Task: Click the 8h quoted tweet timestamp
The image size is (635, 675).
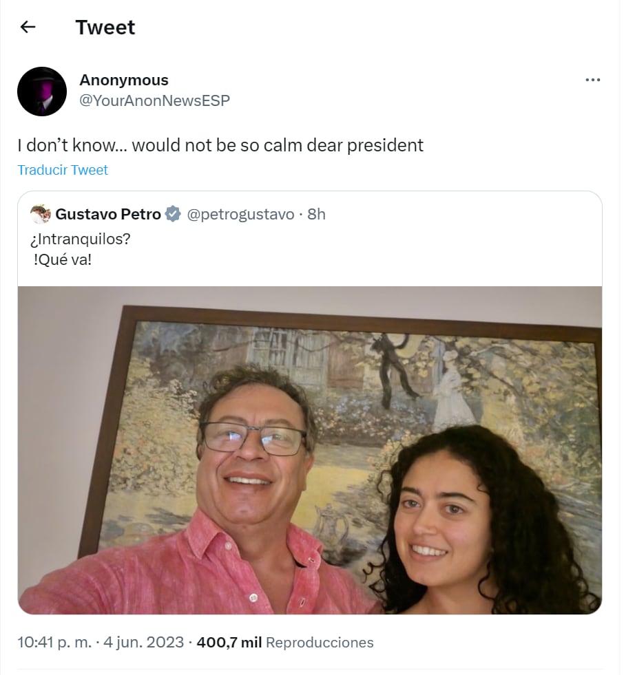Action: (x=316, y=215)
